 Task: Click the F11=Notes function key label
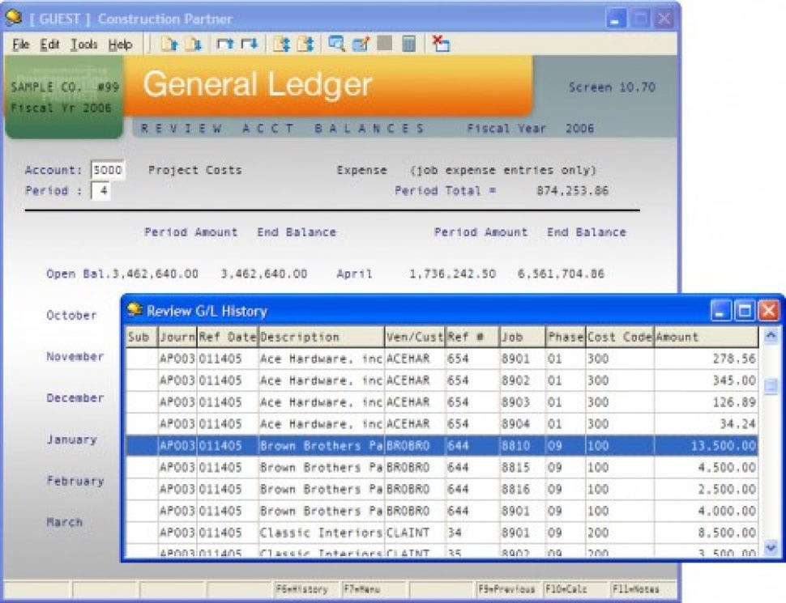635,589
